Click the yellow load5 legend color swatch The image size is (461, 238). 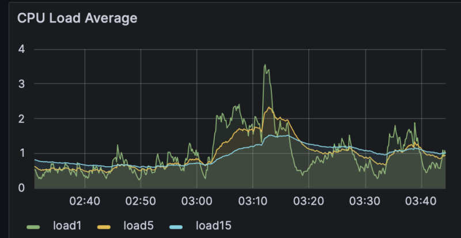(104, 227)
